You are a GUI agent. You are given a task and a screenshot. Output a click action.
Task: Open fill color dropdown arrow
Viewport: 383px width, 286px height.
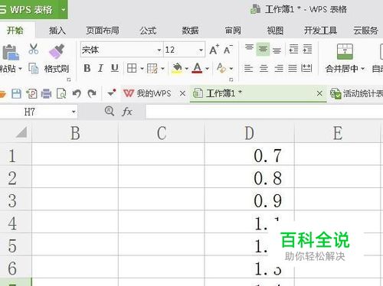click(x=187, y=69)
